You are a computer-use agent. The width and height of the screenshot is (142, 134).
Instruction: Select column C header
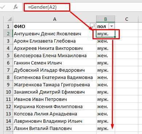[127, 19]
